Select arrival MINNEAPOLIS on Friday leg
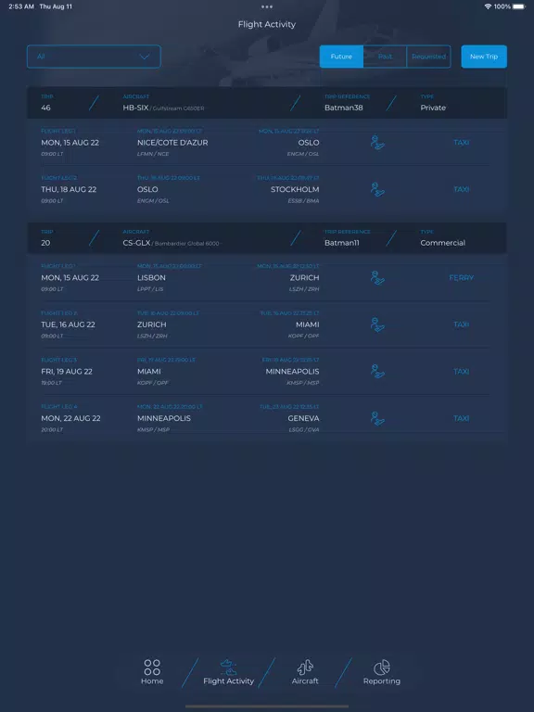The image size is (534, 712). coord(292,372)
